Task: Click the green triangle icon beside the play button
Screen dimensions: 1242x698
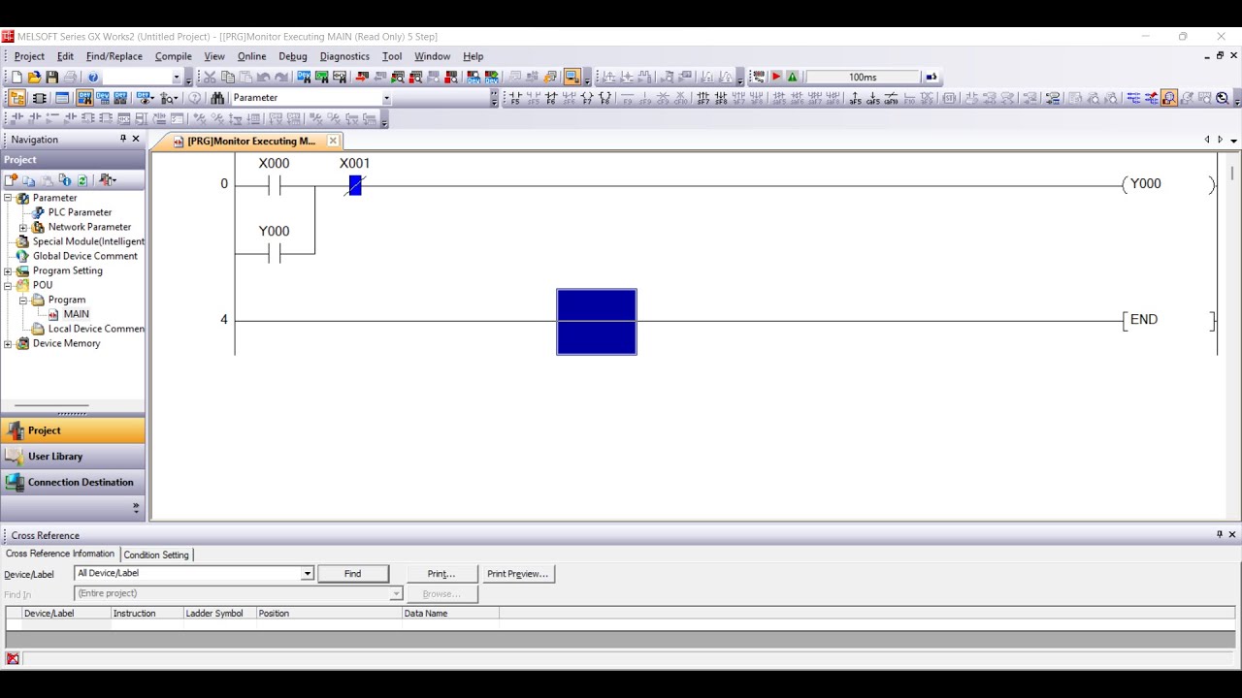Action: (793, 77)
